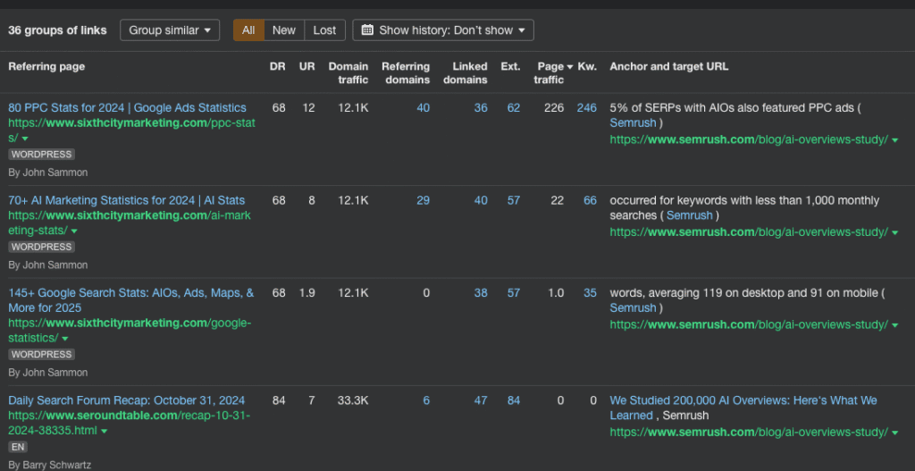
Task: Expand the seroundtable recap URL dropdown arrow
Action: 105,432
